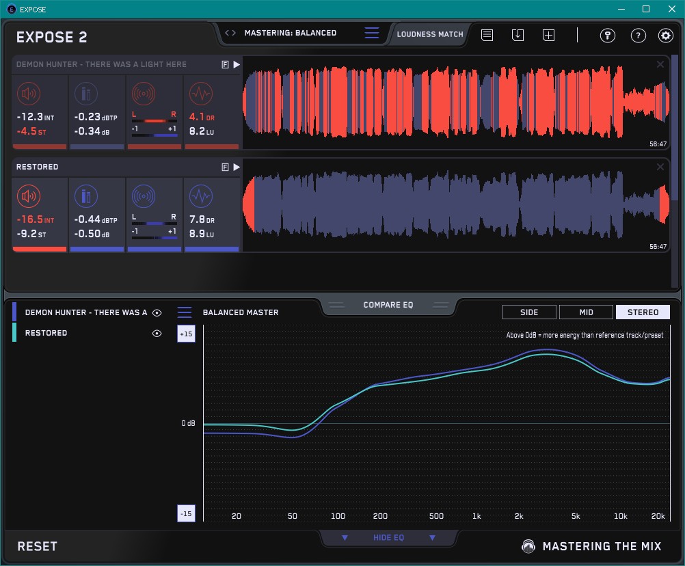Image resolution: width=685 pixels, height=566 pixels.
Task: Click the stereo field icon on the Demon Hunter track
Action: point(144,94)
